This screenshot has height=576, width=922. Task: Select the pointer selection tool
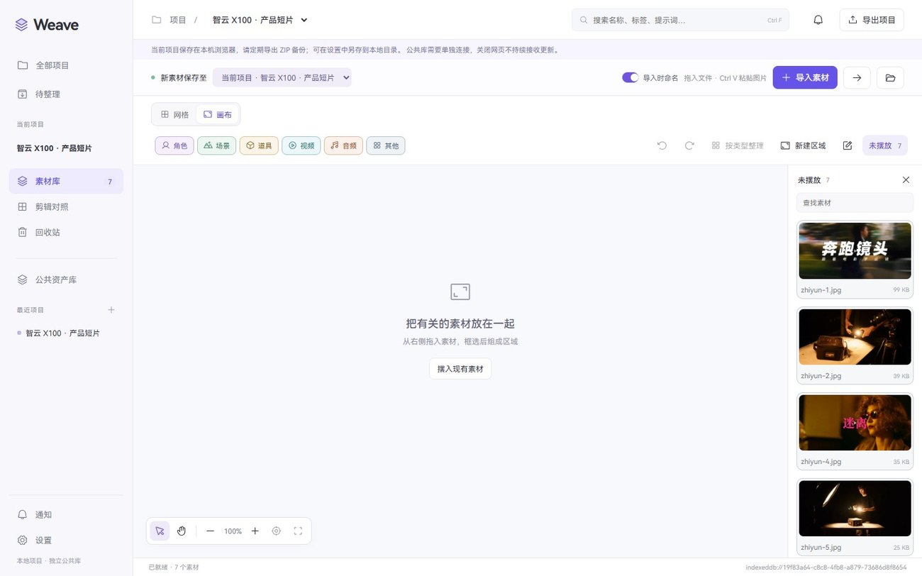point(160,531)
